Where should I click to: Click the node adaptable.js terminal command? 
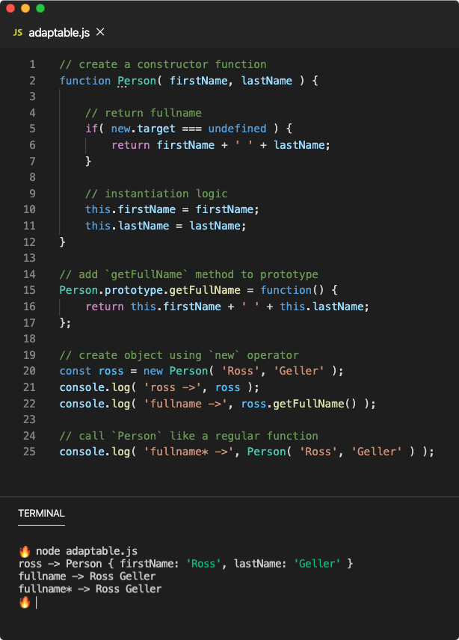(86, 551)
